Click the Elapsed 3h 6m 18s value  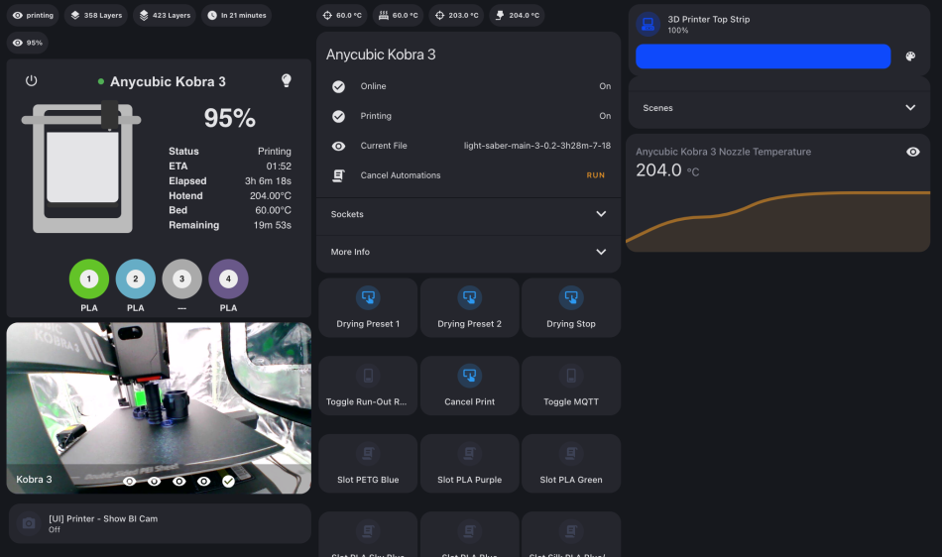coord(268,181)
